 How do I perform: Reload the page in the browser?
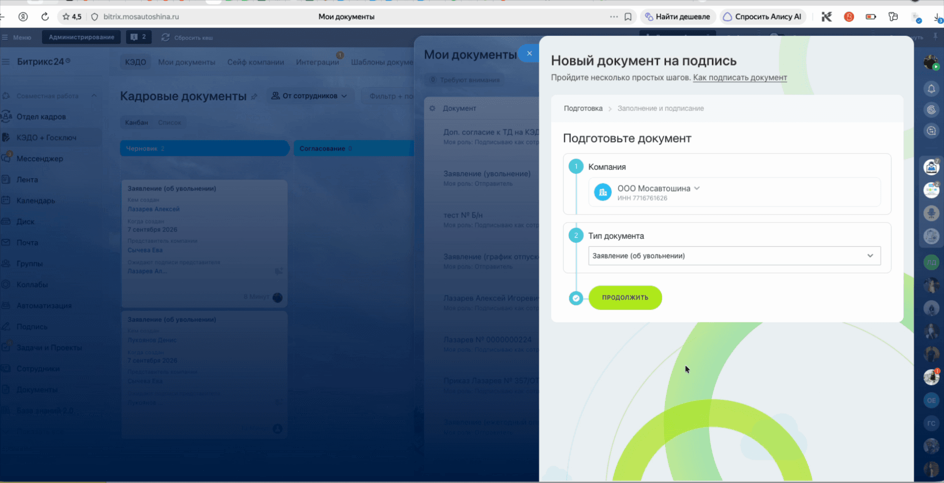coord(45,16)
